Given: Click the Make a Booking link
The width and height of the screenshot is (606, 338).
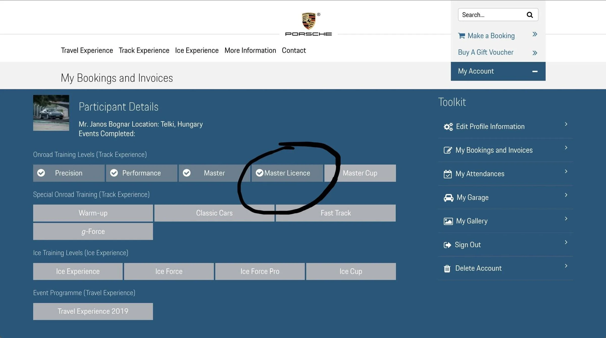Looking at the screenshot, I should [491, 36].
